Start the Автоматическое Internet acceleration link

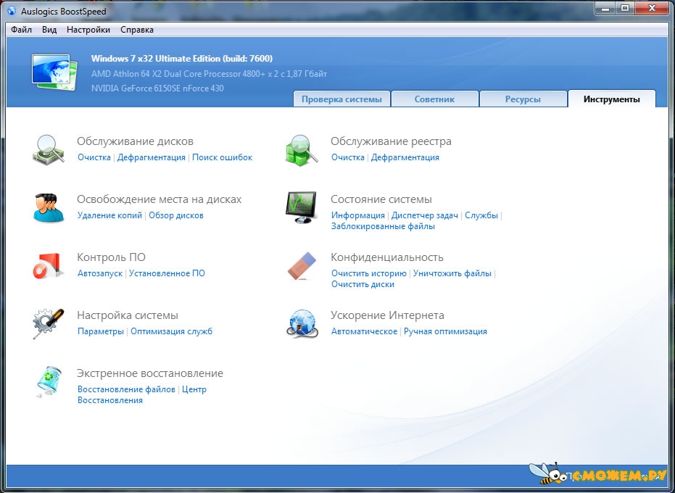click(x=364, y=331)
